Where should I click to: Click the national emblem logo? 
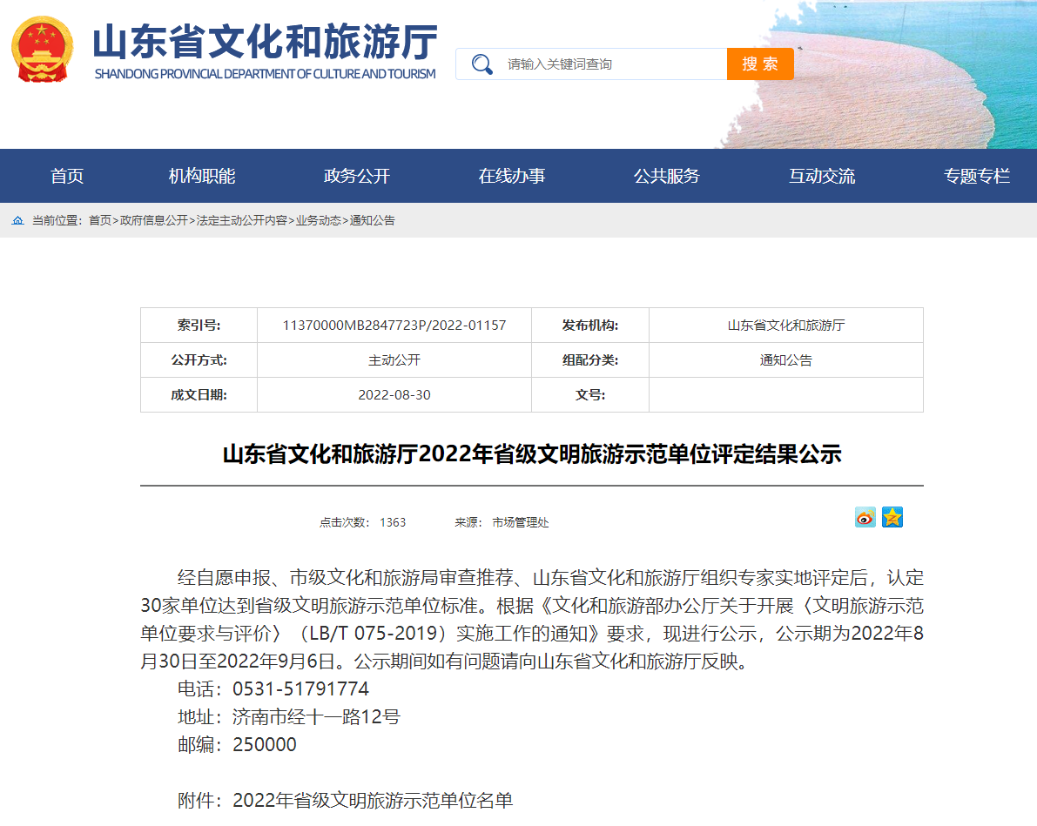(42, 50)
